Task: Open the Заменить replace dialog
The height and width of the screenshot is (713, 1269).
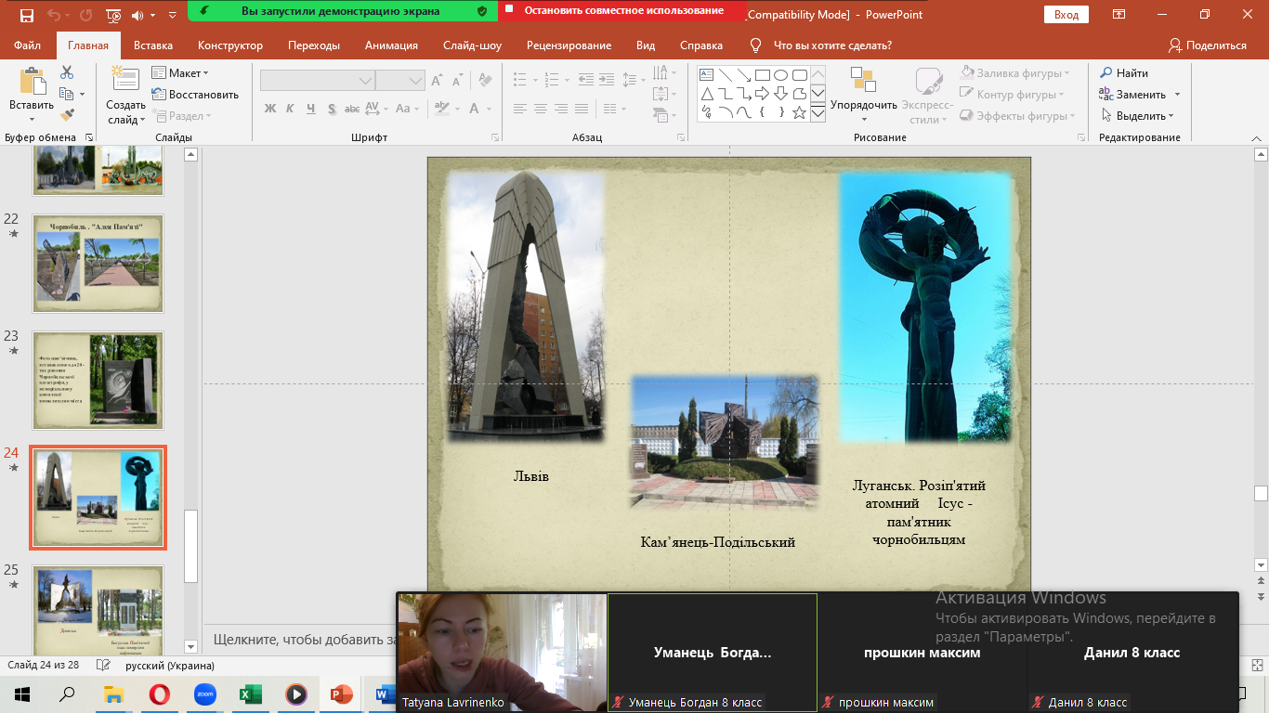Action: pos(1139,95)
